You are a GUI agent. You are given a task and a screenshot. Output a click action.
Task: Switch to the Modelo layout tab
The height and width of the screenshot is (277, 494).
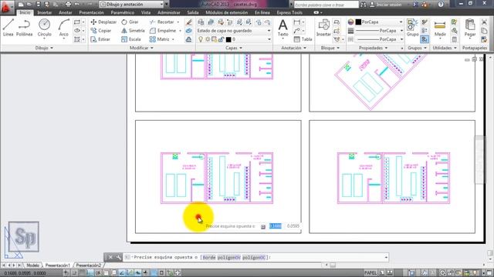[32, 265]
